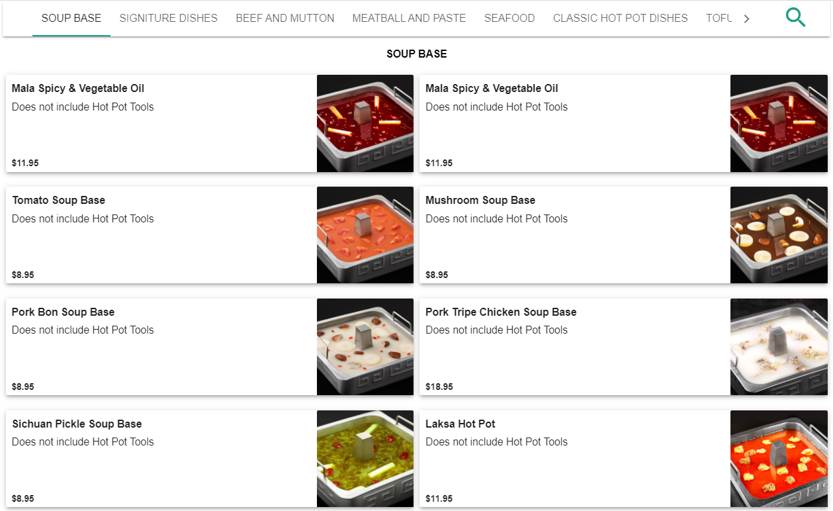The height and width of the screenshot is (511, 833).
Task: Click the Sichuan Pickle Soup Base photo
Action: click(365, 459)
